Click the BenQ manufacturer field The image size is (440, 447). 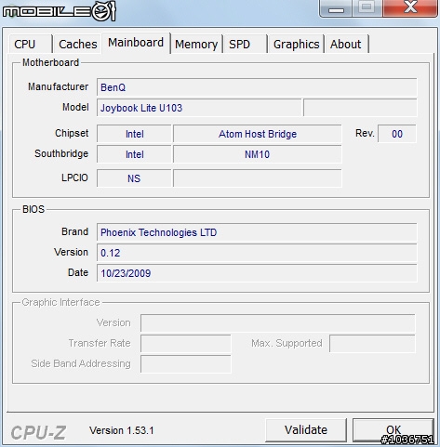click(x=257, y=87)
